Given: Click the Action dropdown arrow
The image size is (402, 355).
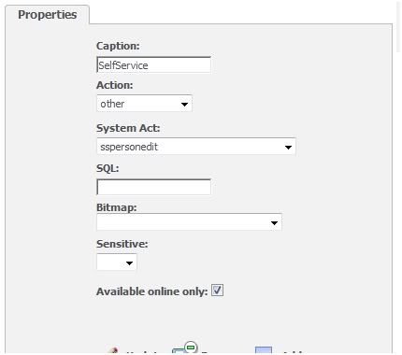Looking at the screenshot, I should pos(184,104).
